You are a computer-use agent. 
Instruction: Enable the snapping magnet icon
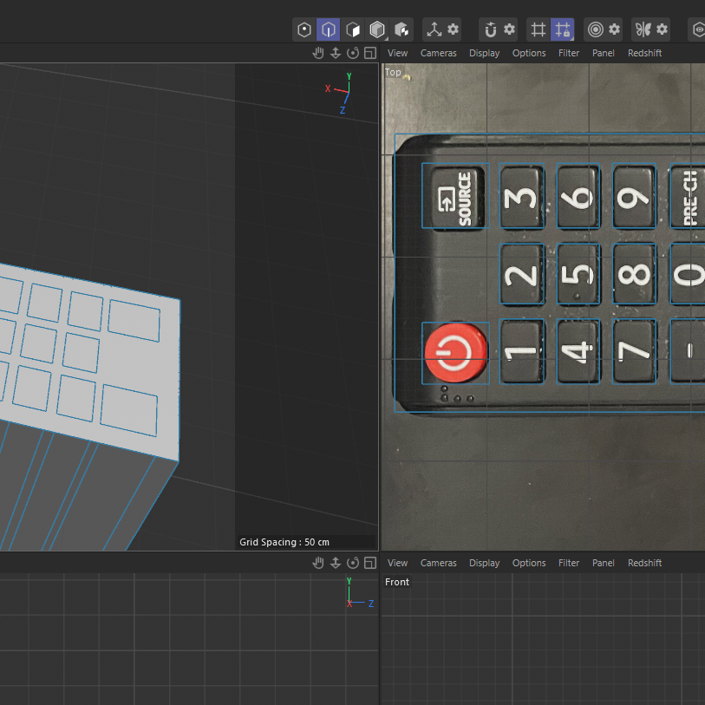click(x=491, y=29)
